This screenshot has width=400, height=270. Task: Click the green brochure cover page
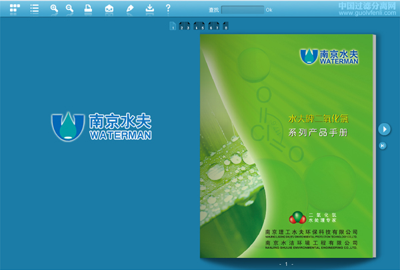pos(287,146)
